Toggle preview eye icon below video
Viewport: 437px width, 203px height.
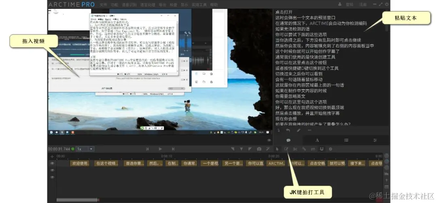(x=269, y=140)
